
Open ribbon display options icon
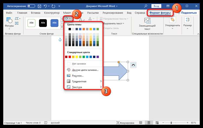pyautogui.click(x=168, y=6)
